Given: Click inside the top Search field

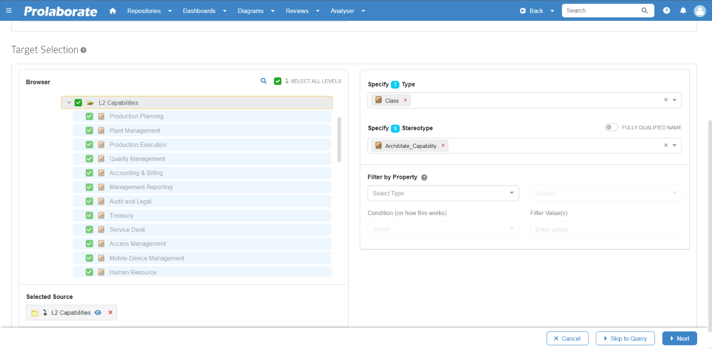Looking at the screenshot, I should tap(603, 10).
